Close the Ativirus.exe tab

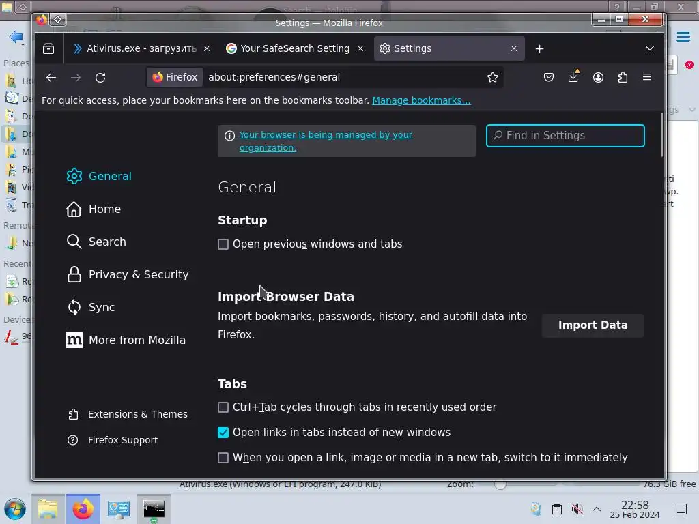tap(207, 48)
